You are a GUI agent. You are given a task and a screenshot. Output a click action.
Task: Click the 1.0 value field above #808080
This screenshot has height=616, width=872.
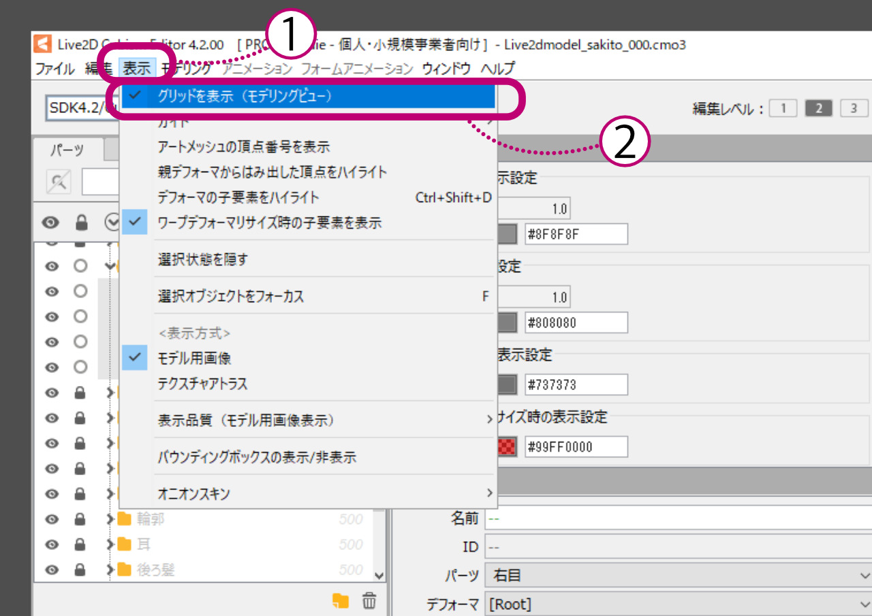point(533,297)
